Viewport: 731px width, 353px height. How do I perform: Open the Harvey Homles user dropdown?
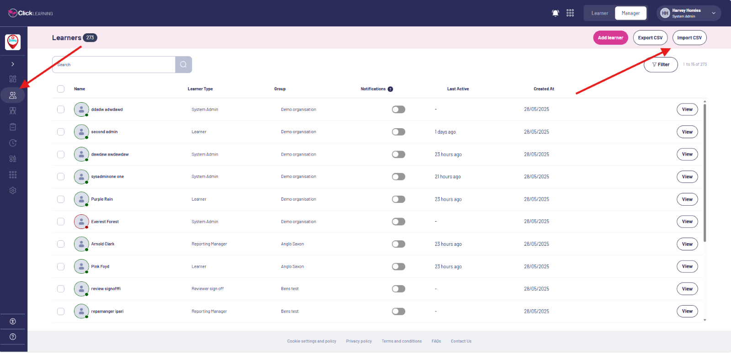[x=689, y=13]
